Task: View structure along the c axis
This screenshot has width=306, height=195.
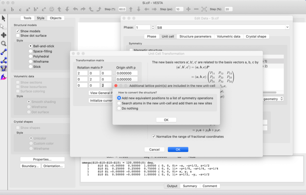Action: (20, 9)
